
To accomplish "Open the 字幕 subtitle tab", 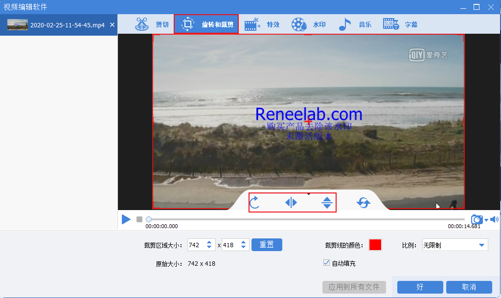I will 400,24.
